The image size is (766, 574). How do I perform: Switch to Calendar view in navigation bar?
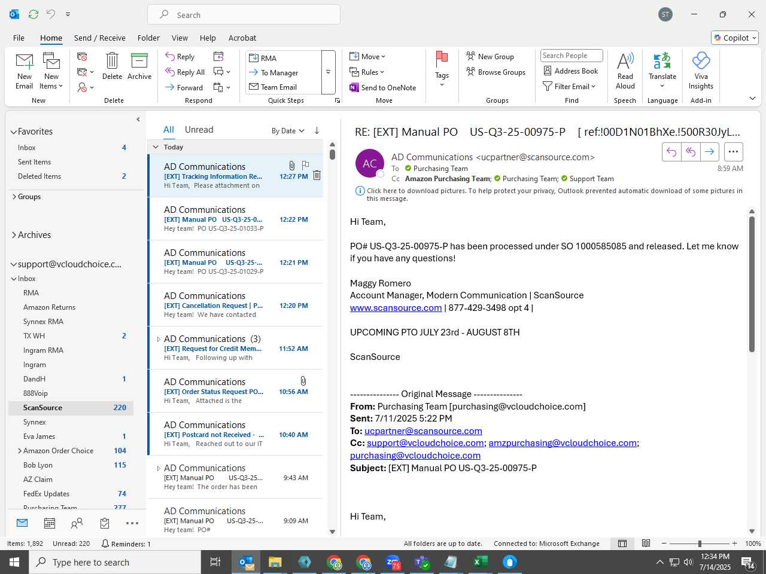coord(50,523)
